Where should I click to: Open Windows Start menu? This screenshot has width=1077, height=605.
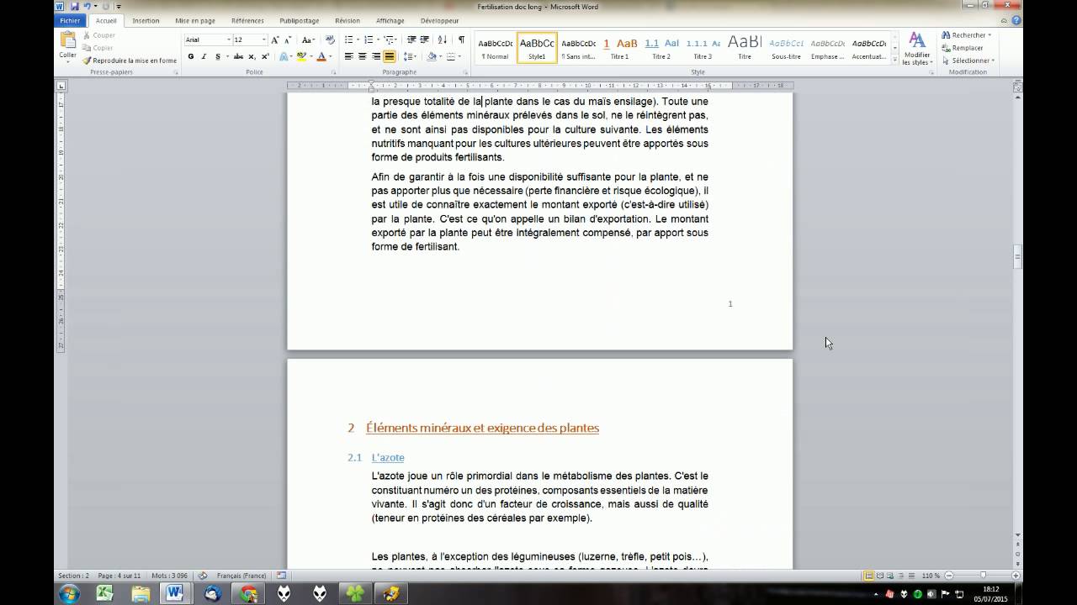69,593
